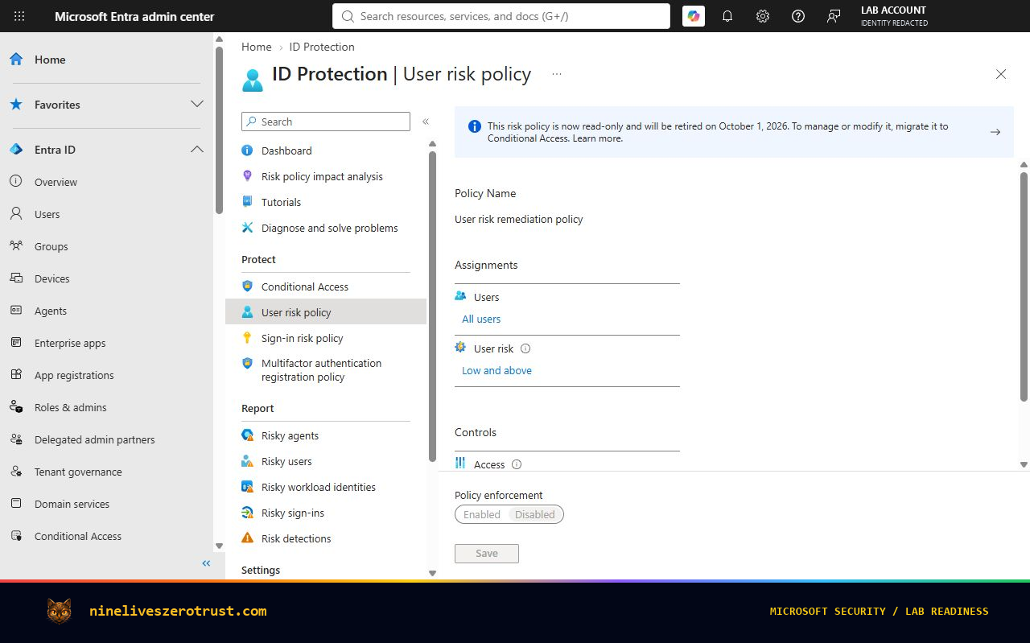Click the Access info tooltip icon

tap(517, 464)
